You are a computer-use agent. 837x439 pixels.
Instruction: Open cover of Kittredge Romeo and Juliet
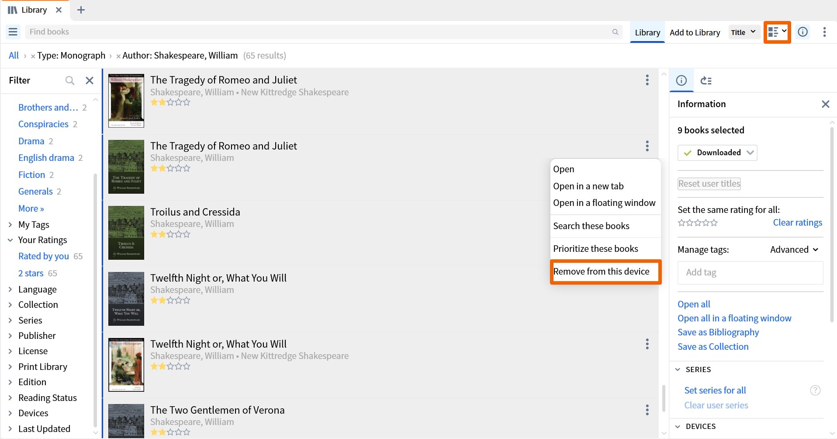pyautogui.click(x=126, y=101)
